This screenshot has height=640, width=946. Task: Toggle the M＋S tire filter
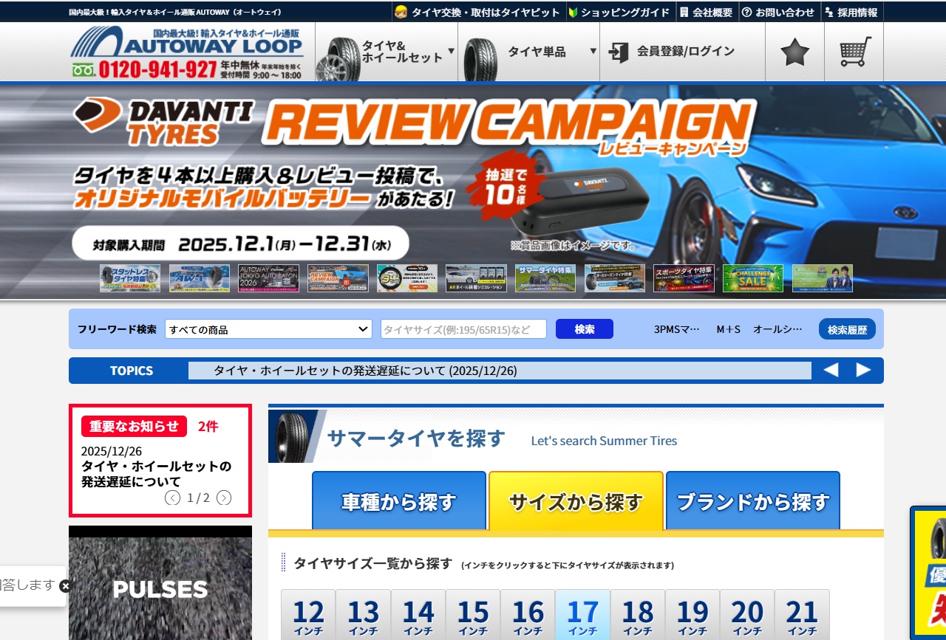[726, 329]
